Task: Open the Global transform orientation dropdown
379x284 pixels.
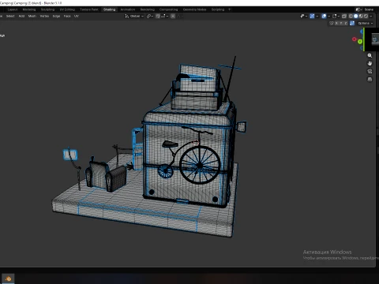Action: (134, 16)
